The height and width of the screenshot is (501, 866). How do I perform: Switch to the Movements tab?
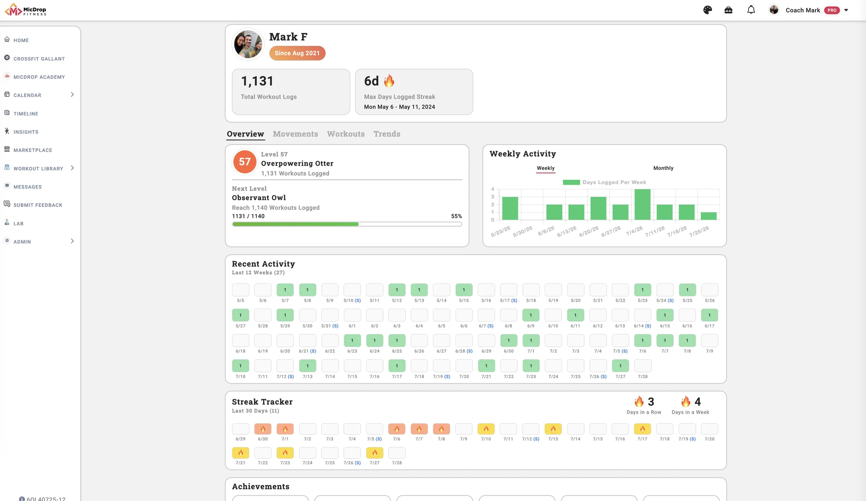295,134
